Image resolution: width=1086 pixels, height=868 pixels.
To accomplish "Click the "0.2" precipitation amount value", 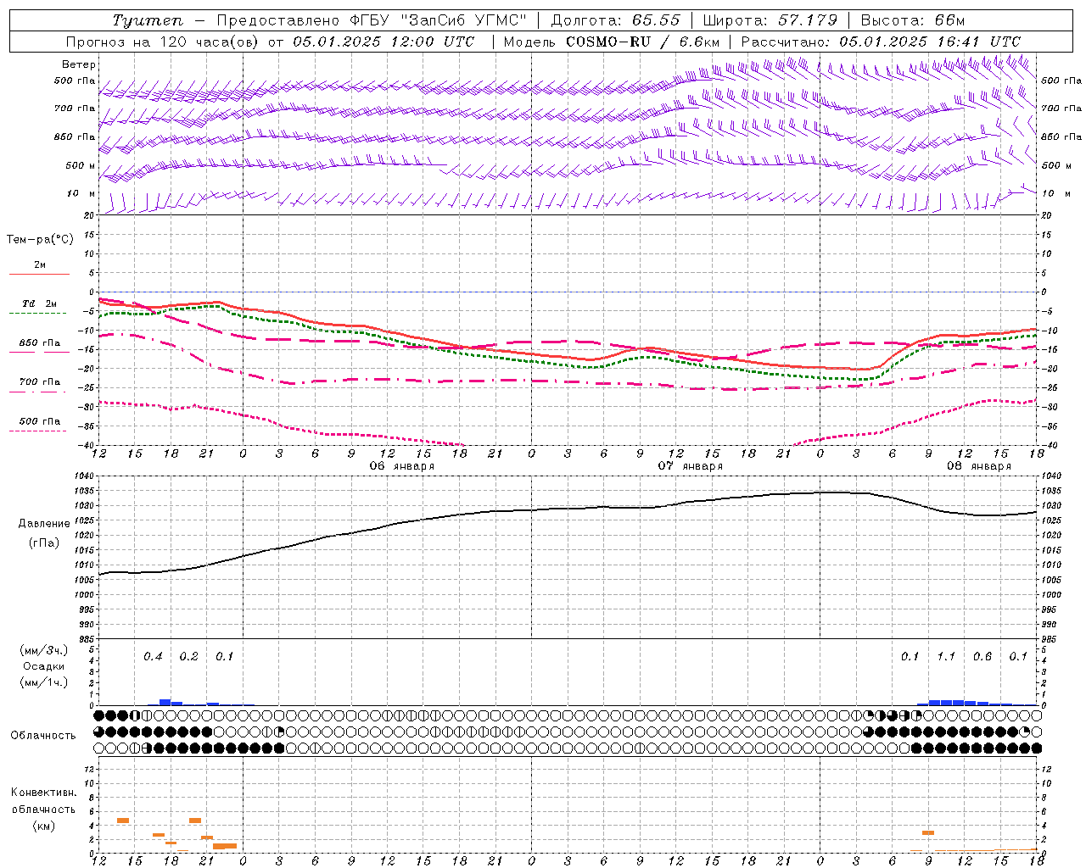I will pyautogui.click(x=188, y=656).
